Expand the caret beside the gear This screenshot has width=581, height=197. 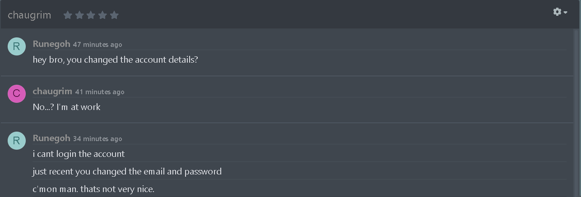566,13
